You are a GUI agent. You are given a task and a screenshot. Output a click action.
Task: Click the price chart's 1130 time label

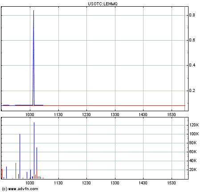[x=58, y=115]
